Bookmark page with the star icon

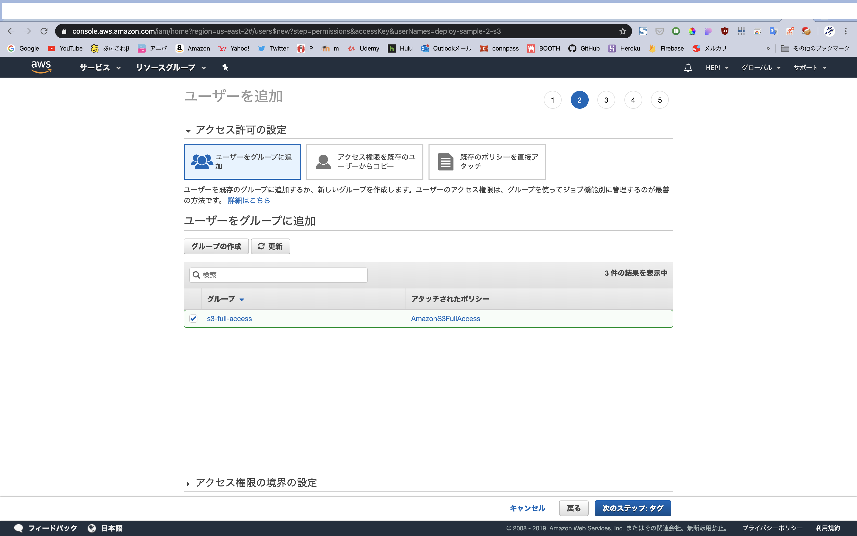click(x=623, y=31)
